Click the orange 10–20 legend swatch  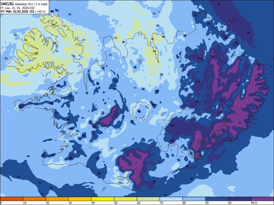(x=35, y=199)
